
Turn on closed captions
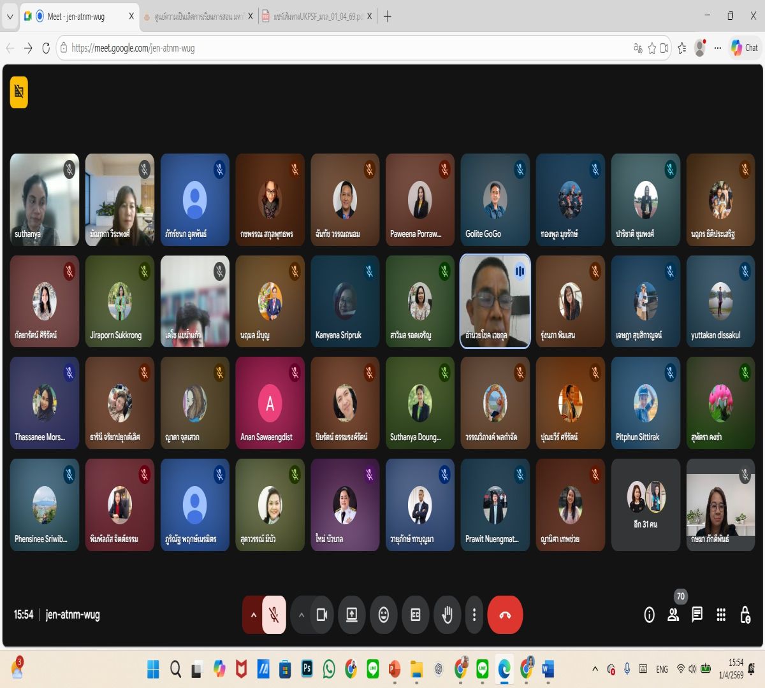click(x=415, y=615)
